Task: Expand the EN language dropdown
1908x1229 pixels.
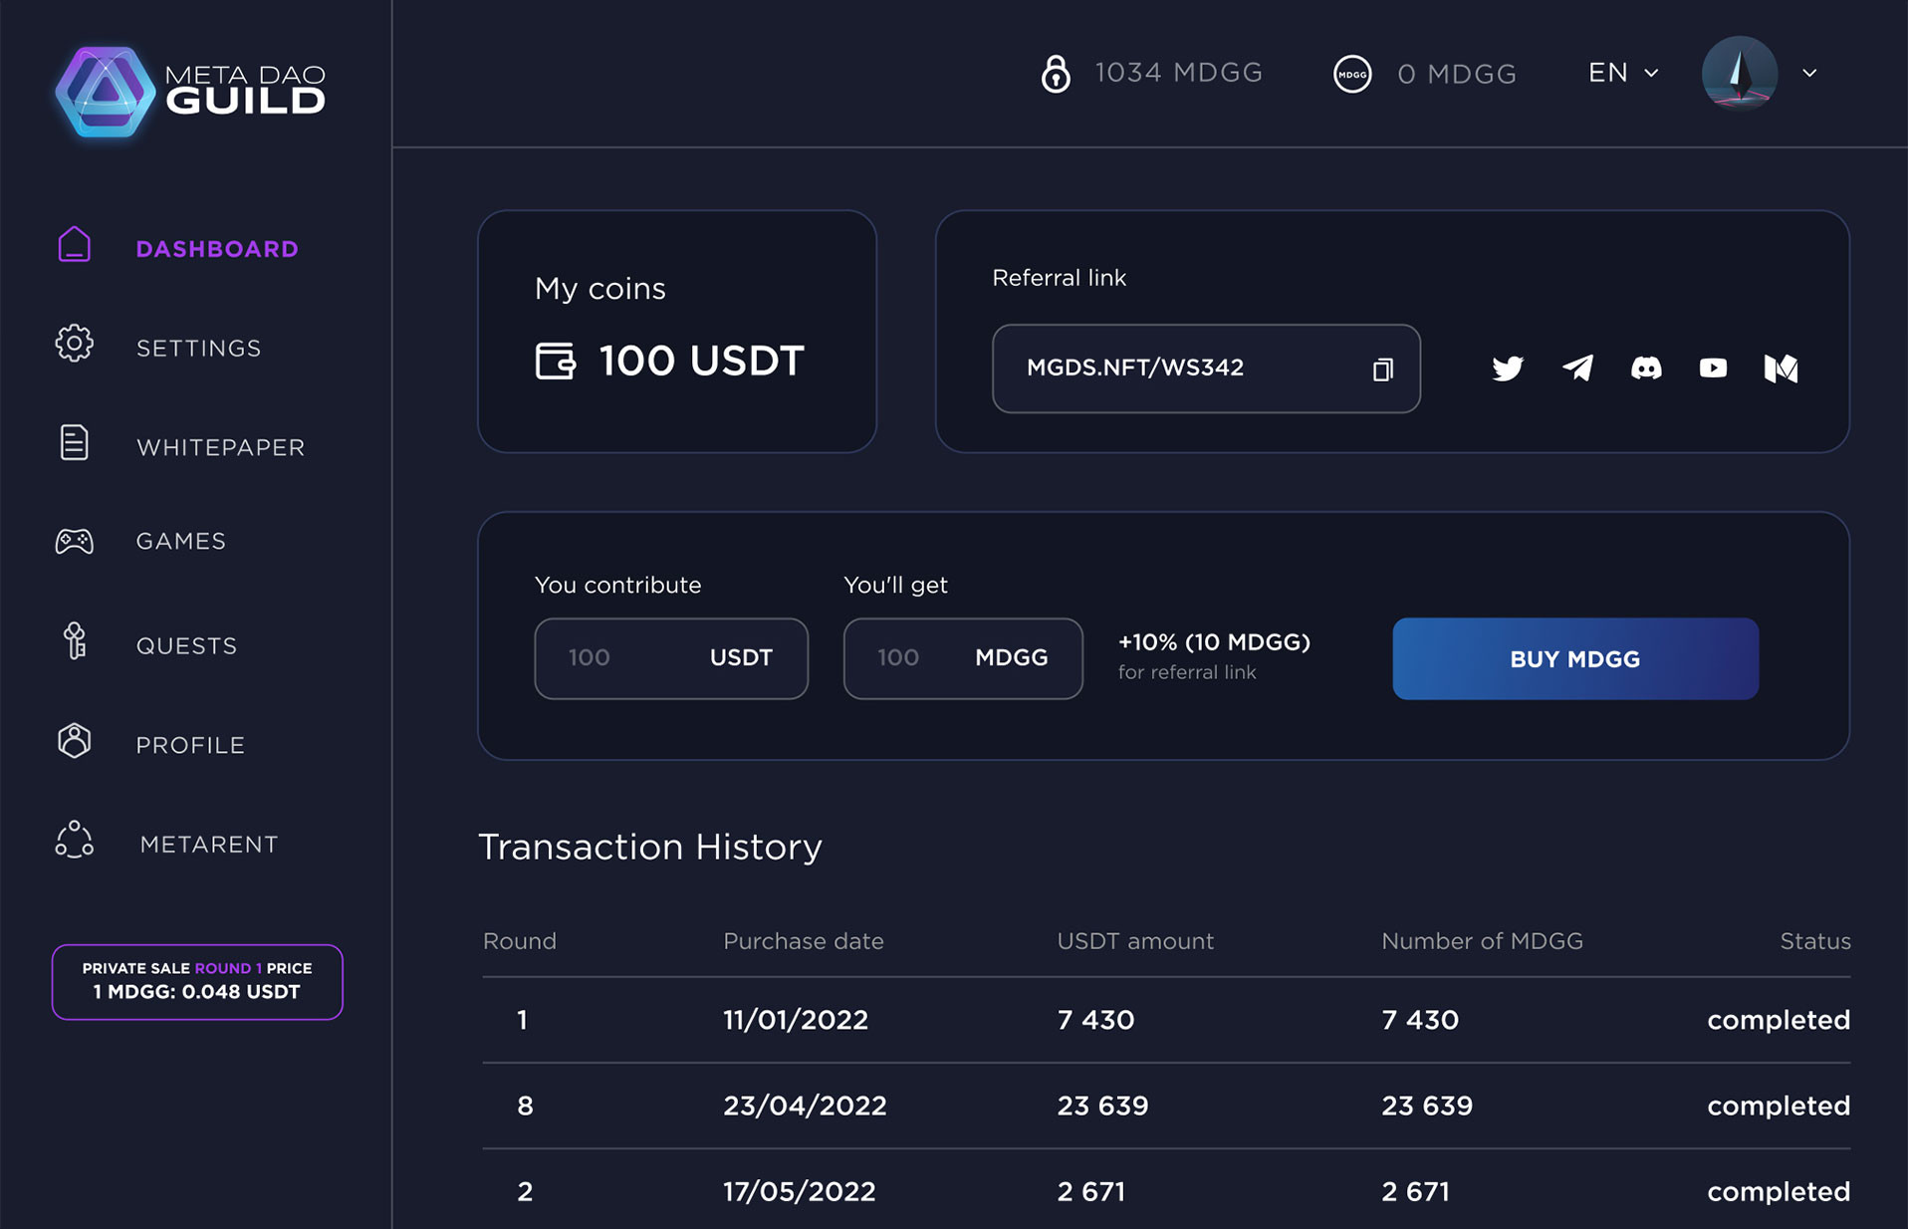Action: (x=1622, y=73)
